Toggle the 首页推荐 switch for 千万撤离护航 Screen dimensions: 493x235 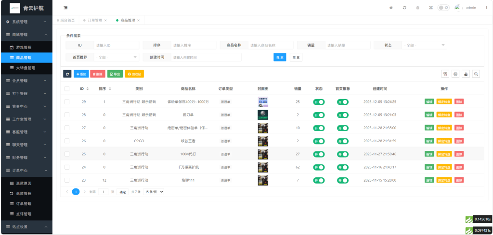tap(343, 167)
